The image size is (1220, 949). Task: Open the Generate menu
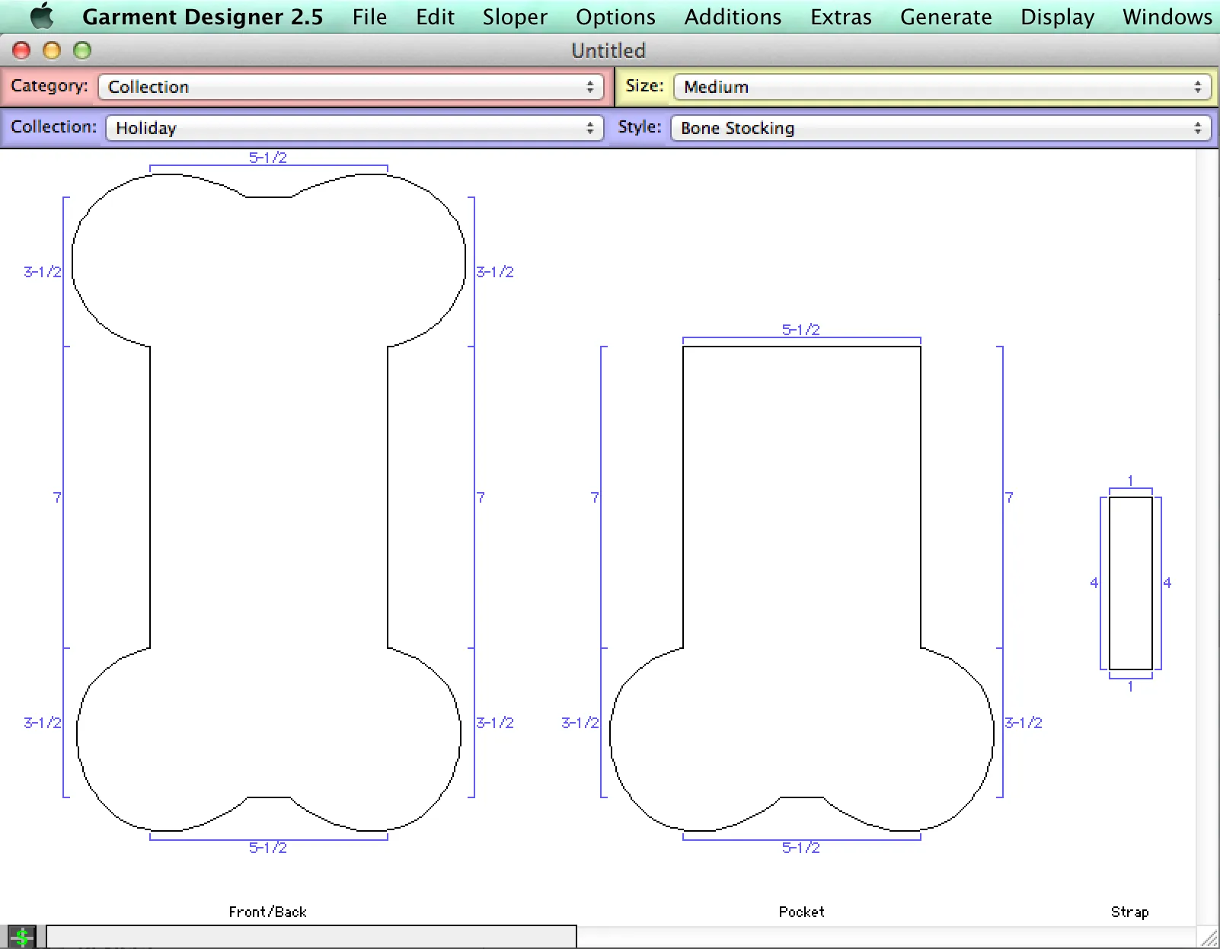[946, 17]
